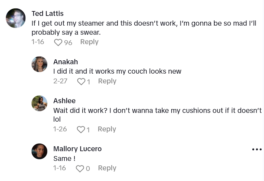Open Ted Lattis's profile picture

pyautogui.click(x=16, y=18)
